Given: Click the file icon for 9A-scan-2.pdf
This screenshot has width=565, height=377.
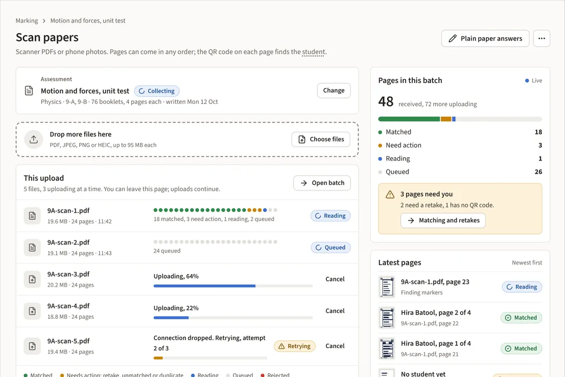Looking at the screenshot, I should 32,248.
